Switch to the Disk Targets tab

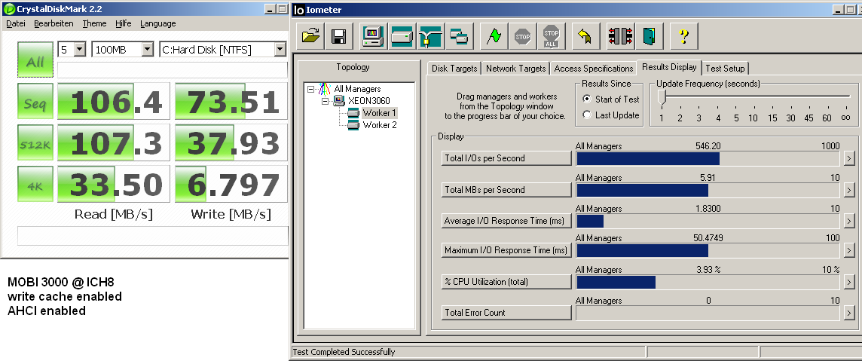coord(454,68)
